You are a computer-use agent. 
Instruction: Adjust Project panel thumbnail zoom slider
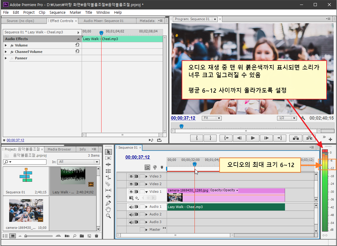pos(26,236)
